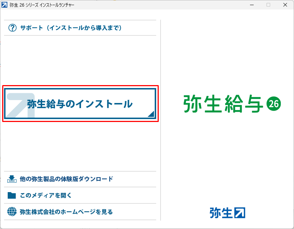
Task: Click the question mark support icon
Action: pos(12,28)
